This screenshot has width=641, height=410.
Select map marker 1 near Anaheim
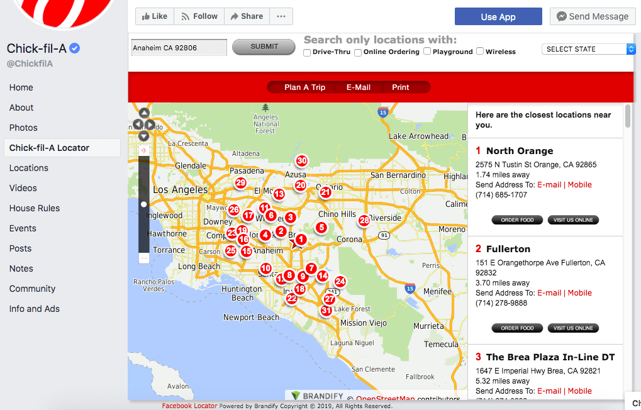coord(301,240)
